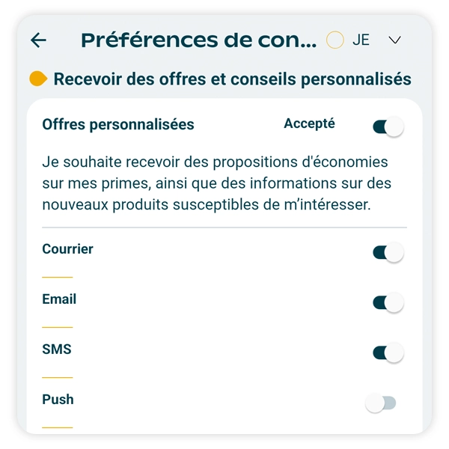Enable the Push notifications toggle
Viewport: 449px width, 449px height.
380,404
